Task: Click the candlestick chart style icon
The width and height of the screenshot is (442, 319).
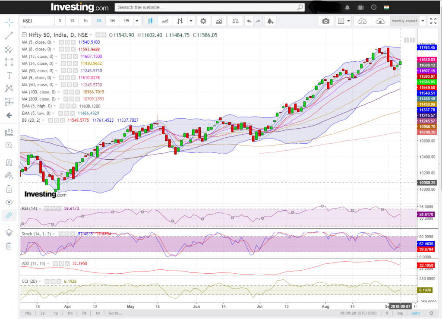Action: pos(150,21)
